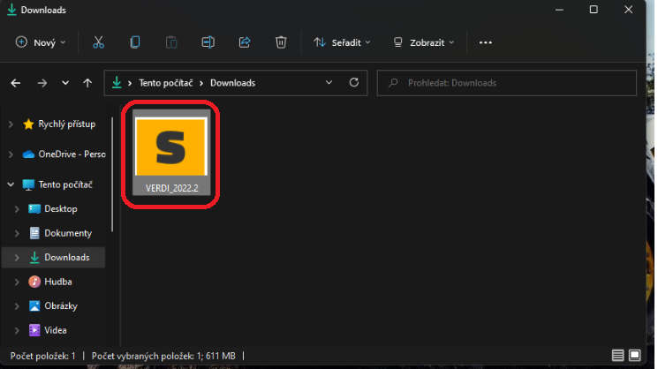Open recent locations chevron dropdown
This screenshot has height=369, width=658.
click(x=65, y=83)
